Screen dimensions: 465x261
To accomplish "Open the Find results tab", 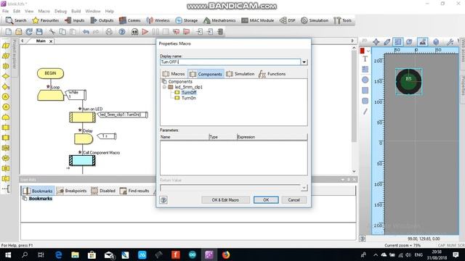I will click(x=134, y=191).
